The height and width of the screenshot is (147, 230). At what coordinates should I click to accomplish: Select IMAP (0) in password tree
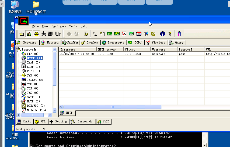point(33,62)
